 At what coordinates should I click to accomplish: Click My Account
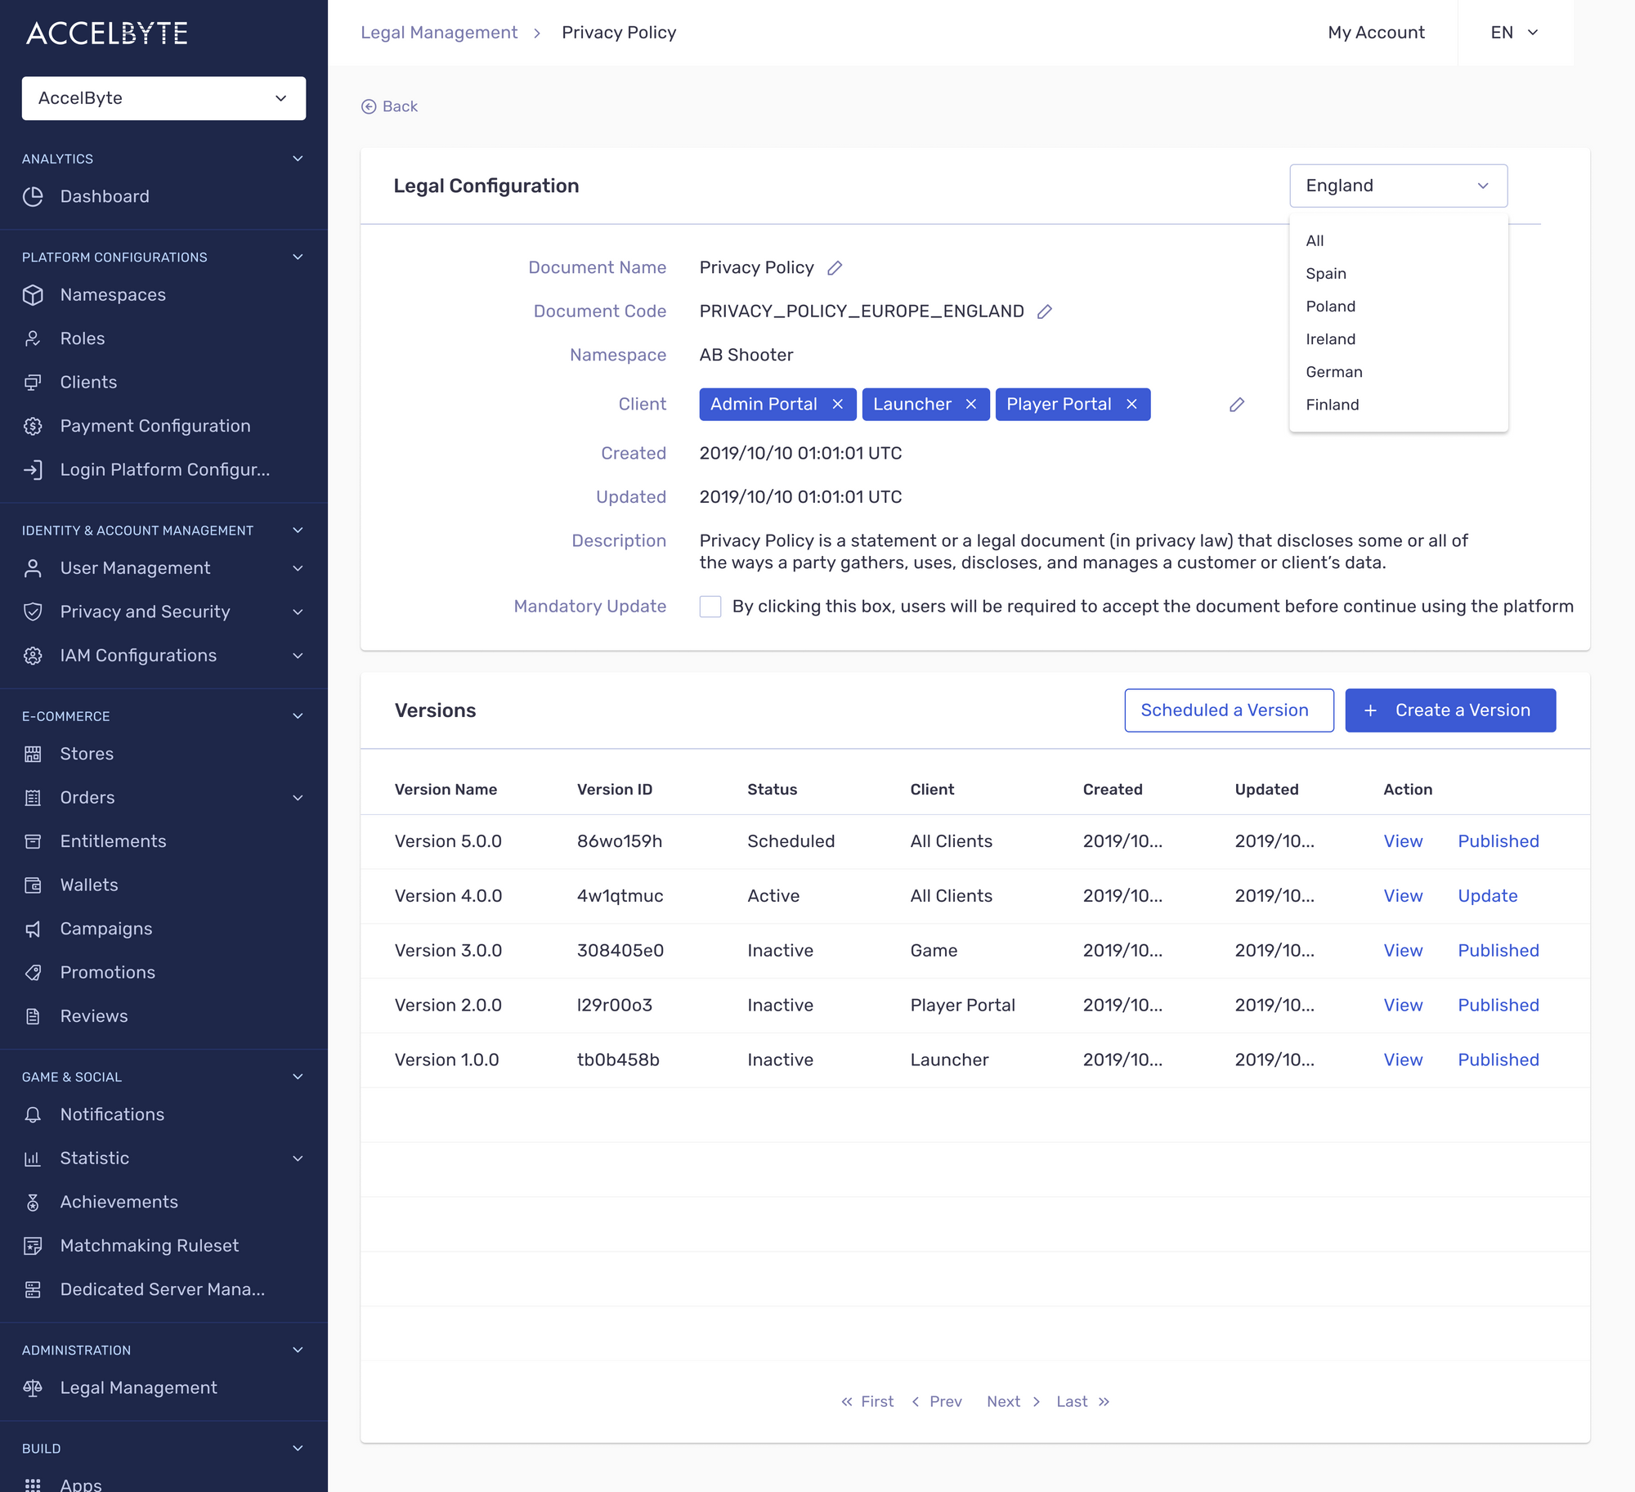[1376, 32]
